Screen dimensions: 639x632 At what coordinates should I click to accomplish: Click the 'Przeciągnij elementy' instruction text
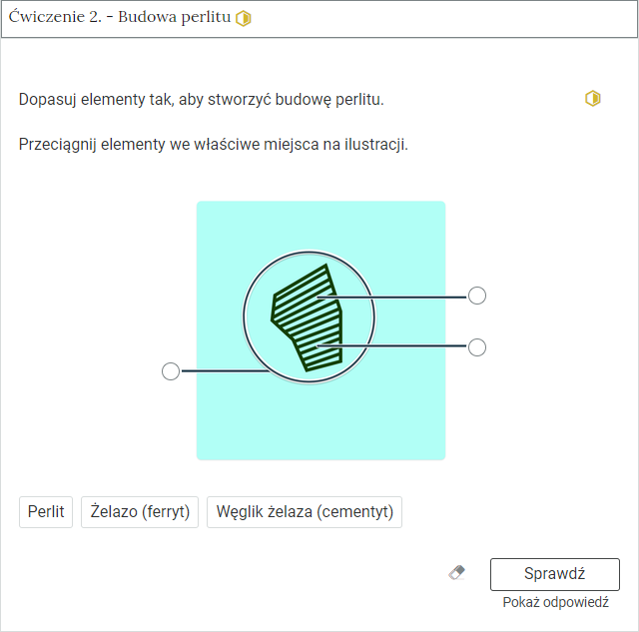(213, 145)
